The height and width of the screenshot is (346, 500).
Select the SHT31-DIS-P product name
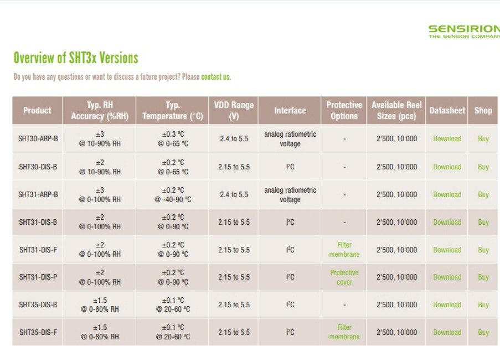[x=38, y=277]
